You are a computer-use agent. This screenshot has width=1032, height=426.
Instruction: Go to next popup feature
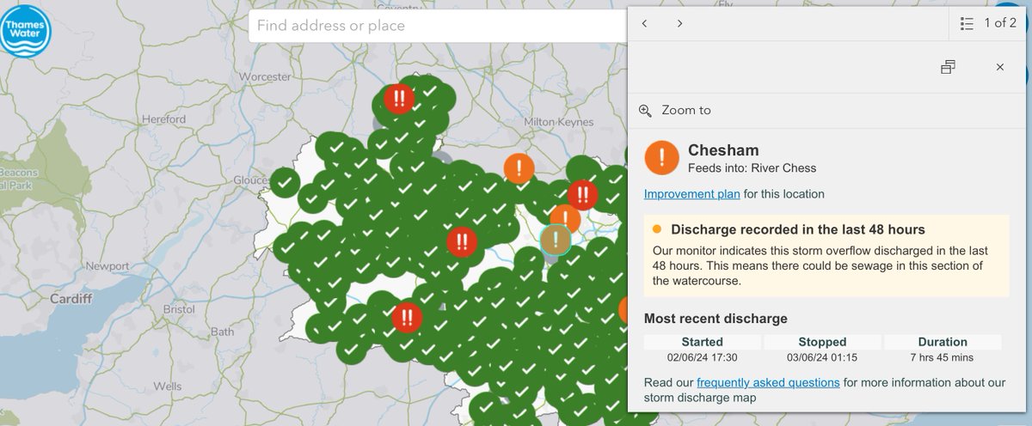pyautogui.click(x=679, y=23)
